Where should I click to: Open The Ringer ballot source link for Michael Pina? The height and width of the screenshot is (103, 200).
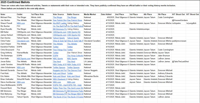[72, 17]
